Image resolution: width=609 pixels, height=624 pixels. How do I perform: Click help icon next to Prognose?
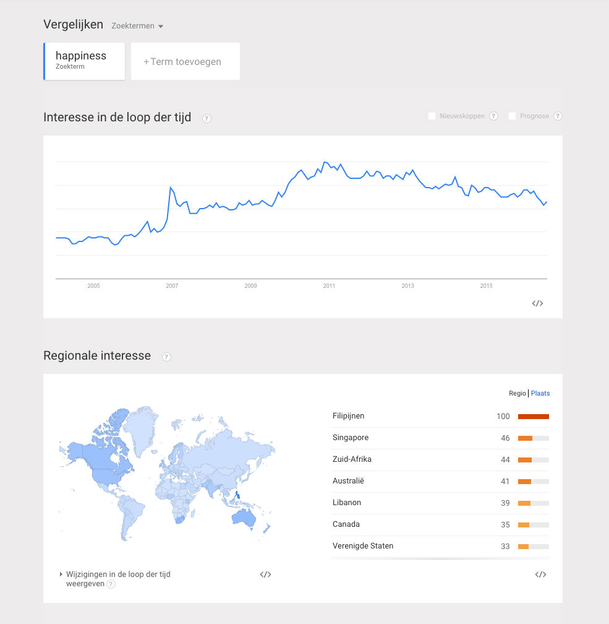tap(558, 116)
